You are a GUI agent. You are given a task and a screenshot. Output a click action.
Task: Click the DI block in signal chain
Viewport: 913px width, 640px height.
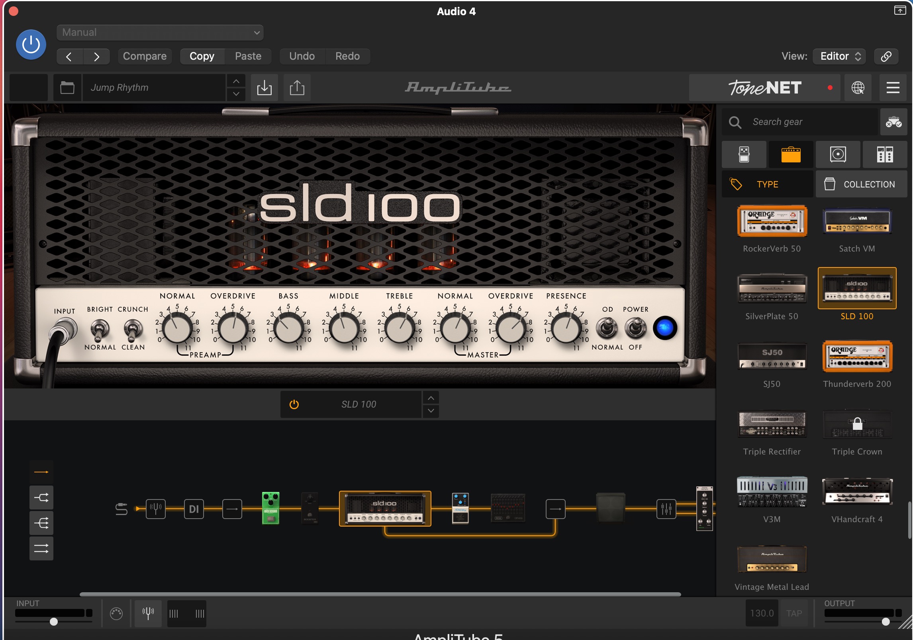point(194,509)
